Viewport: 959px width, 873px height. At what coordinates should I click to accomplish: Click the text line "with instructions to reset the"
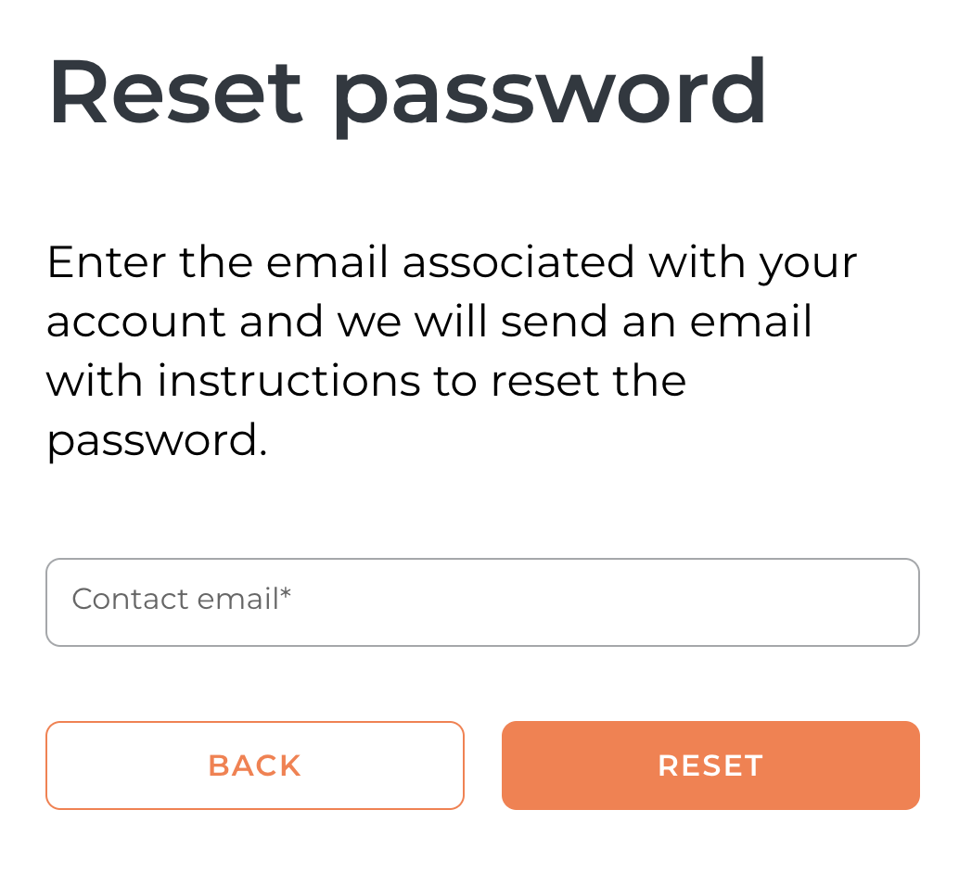366,381
